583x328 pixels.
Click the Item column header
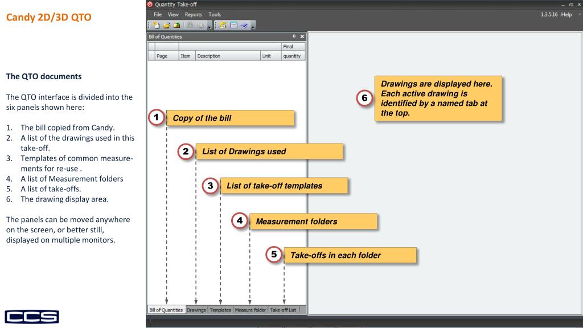tap(187, 56)
